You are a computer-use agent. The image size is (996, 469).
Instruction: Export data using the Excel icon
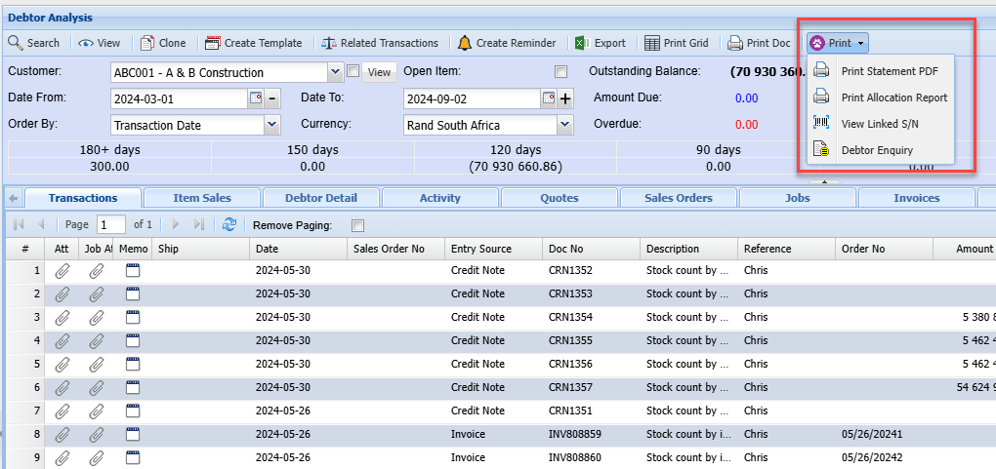coord(580,43)
